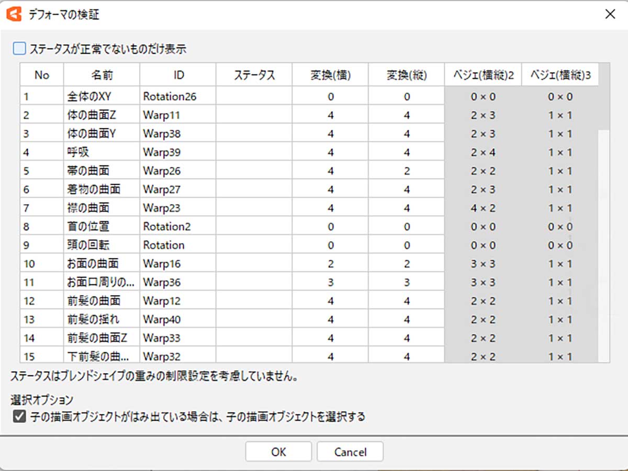Click the 変換(横) column header

(x=330, y=75)
